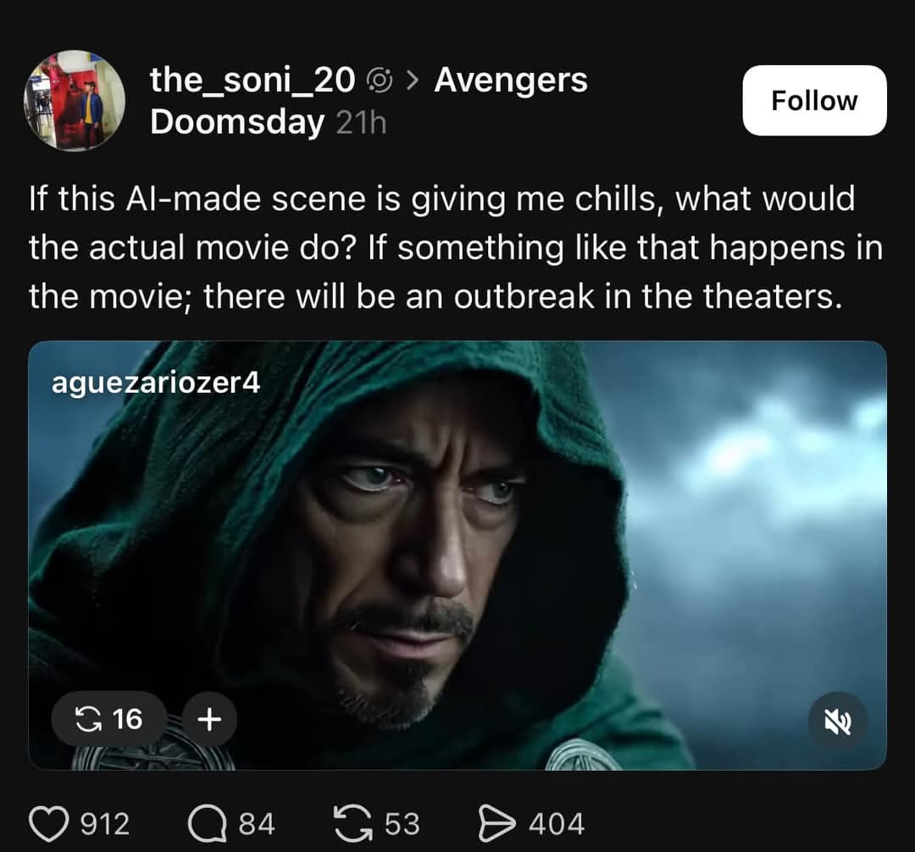Viewport: 915px width, 852px height.
Task: Check the 21h post timestamp
Action: tap(361, 123)
